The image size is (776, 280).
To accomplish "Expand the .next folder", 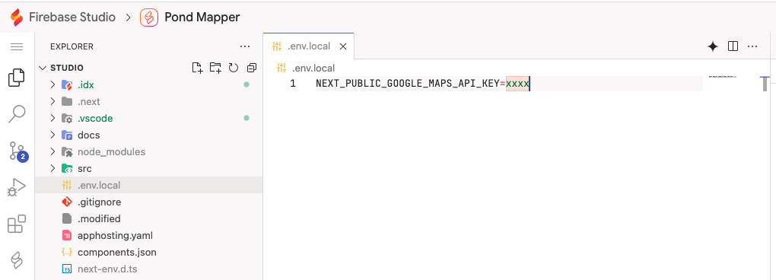I will pyautogui.click(x=53, y=101).
